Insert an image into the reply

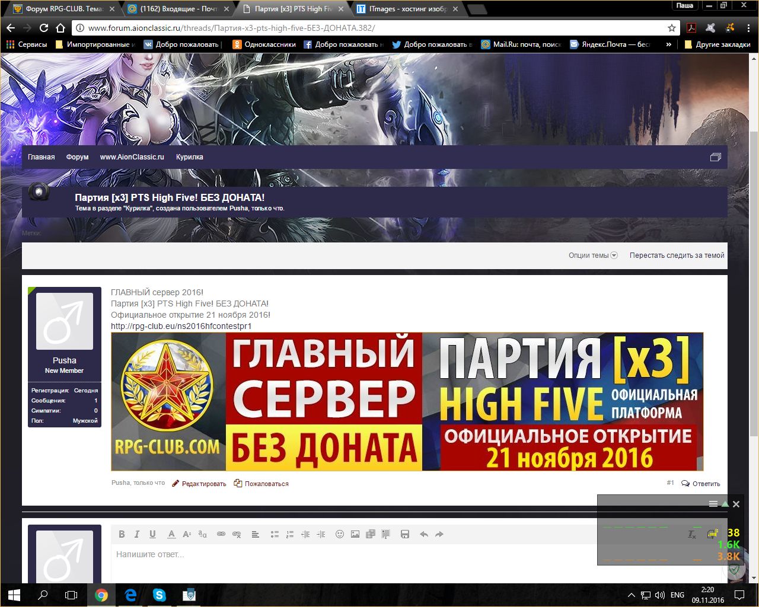[x=355, y=534]
